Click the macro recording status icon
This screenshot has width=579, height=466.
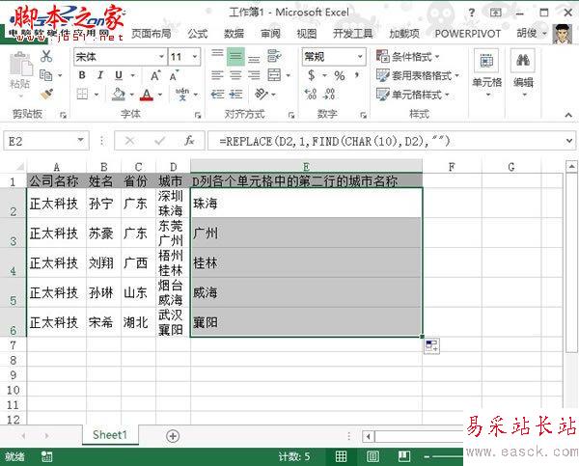point(46,456)
